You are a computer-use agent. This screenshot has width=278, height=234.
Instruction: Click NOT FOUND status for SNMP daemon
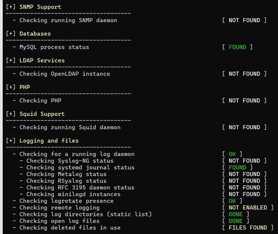pos(244,20)
